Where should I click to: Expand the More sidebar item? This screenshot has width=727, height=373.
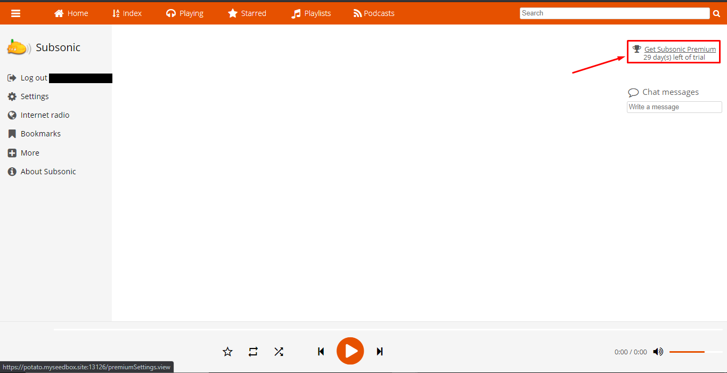(30, 153)
